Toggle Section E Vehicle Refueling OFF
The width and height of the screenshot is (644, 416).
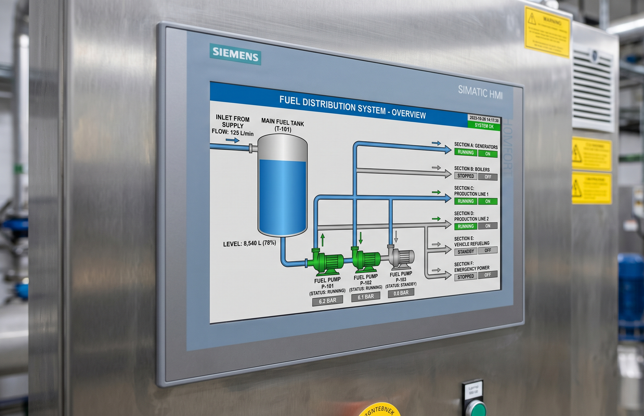tap(488, 250)
